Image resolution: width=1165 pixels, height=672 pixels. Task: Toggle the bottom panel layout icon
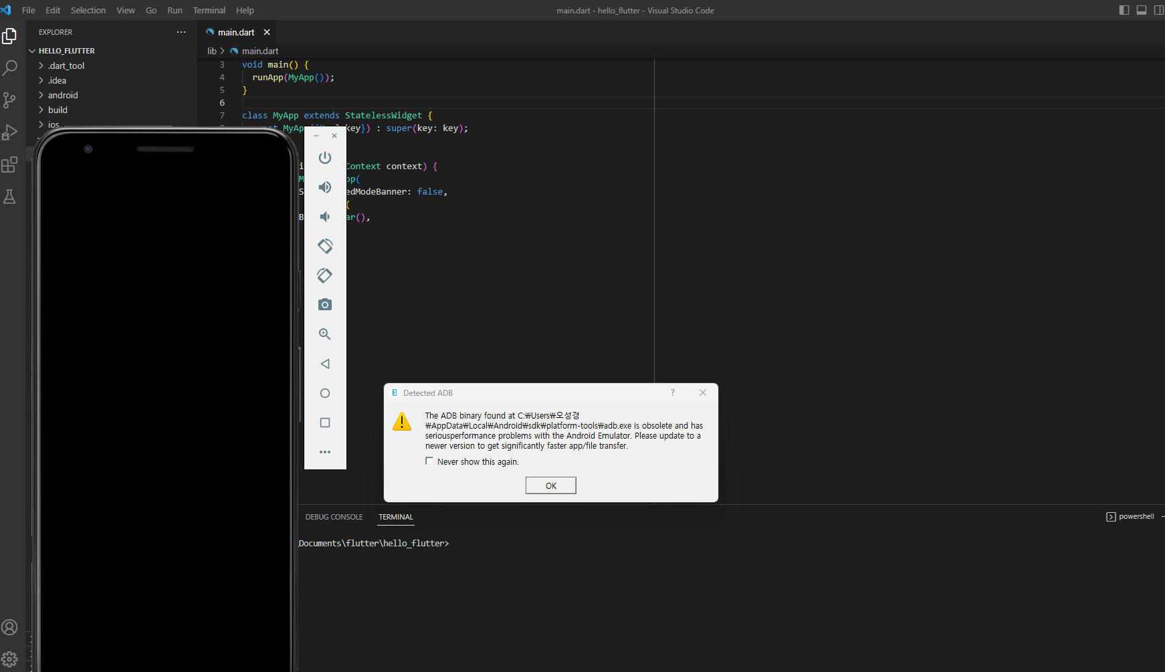click(x=1142, y=10)
